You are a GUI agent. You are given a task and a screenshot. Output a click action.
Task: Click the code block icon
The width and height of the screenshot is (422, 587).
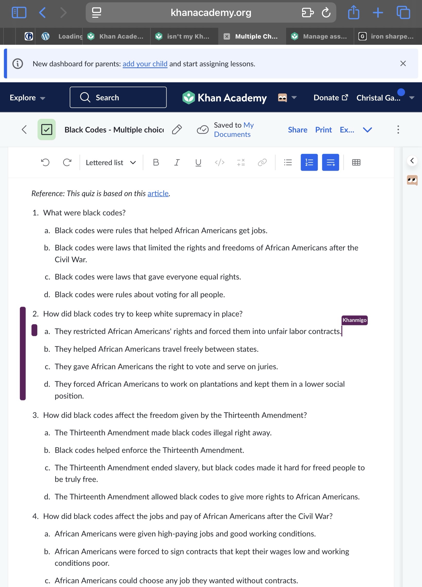pos(219,162)
